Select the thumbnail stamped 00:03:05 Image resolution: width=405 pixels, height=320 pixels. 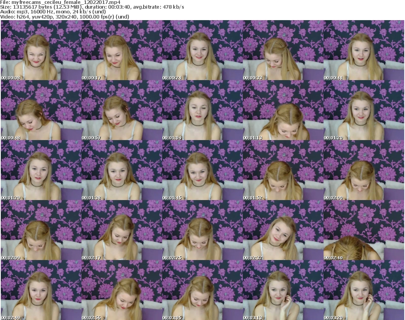(x=202, y=290)
